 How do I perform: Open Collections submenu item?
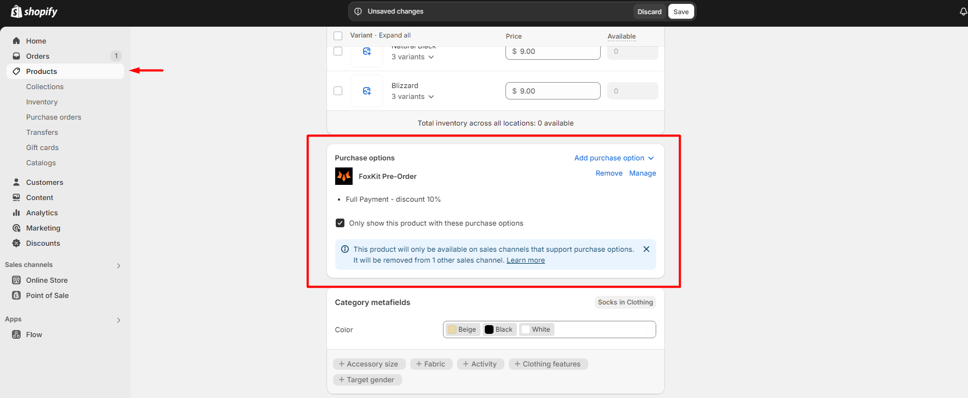[x=45, y=86]
